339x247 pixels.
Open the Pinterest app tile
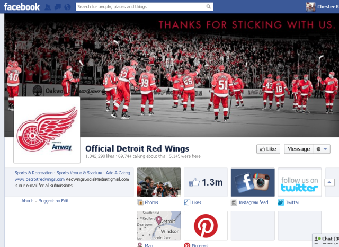click(x=206, y=226)
